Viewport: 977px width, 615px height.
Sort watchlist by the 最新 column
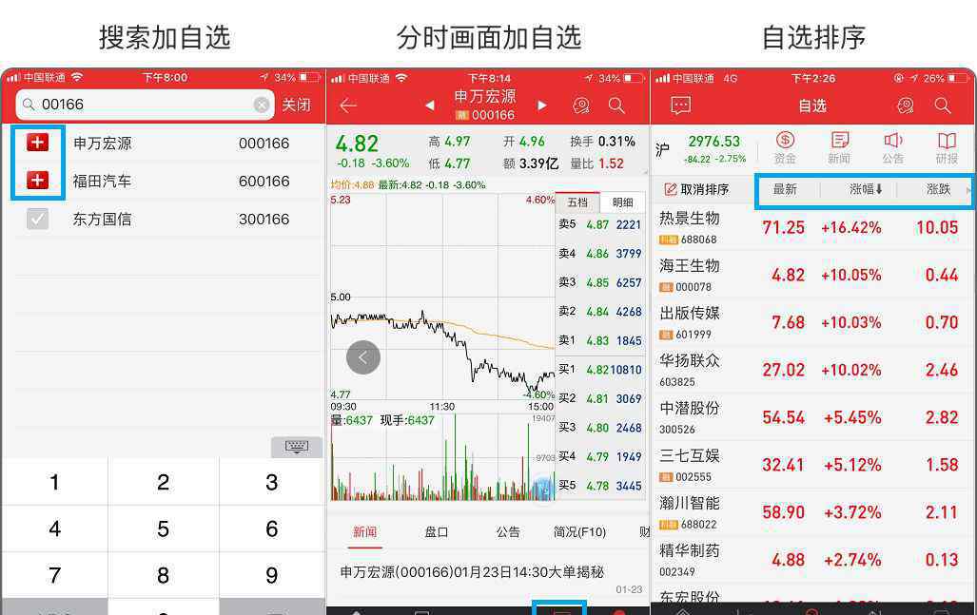785,189
